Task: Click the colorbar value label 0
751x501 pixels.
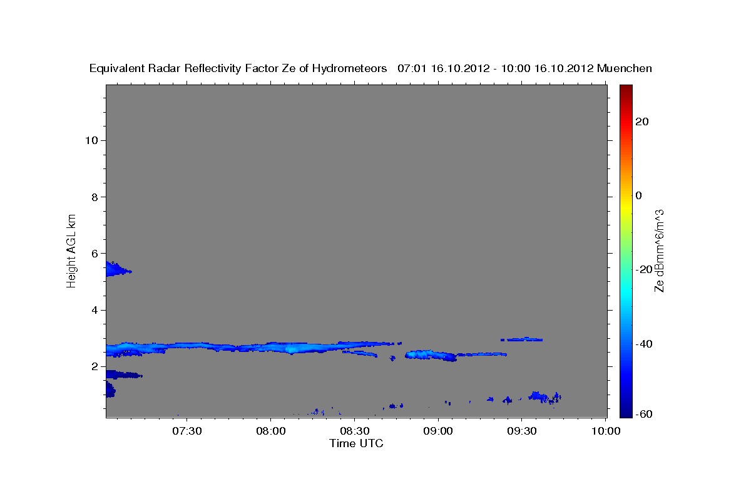Action: pos(638,195)
